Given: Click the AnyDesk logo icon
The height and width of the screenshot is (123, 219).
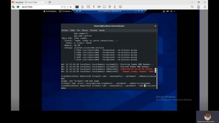Looking at the screenshot, I should [x=13, y=2].
